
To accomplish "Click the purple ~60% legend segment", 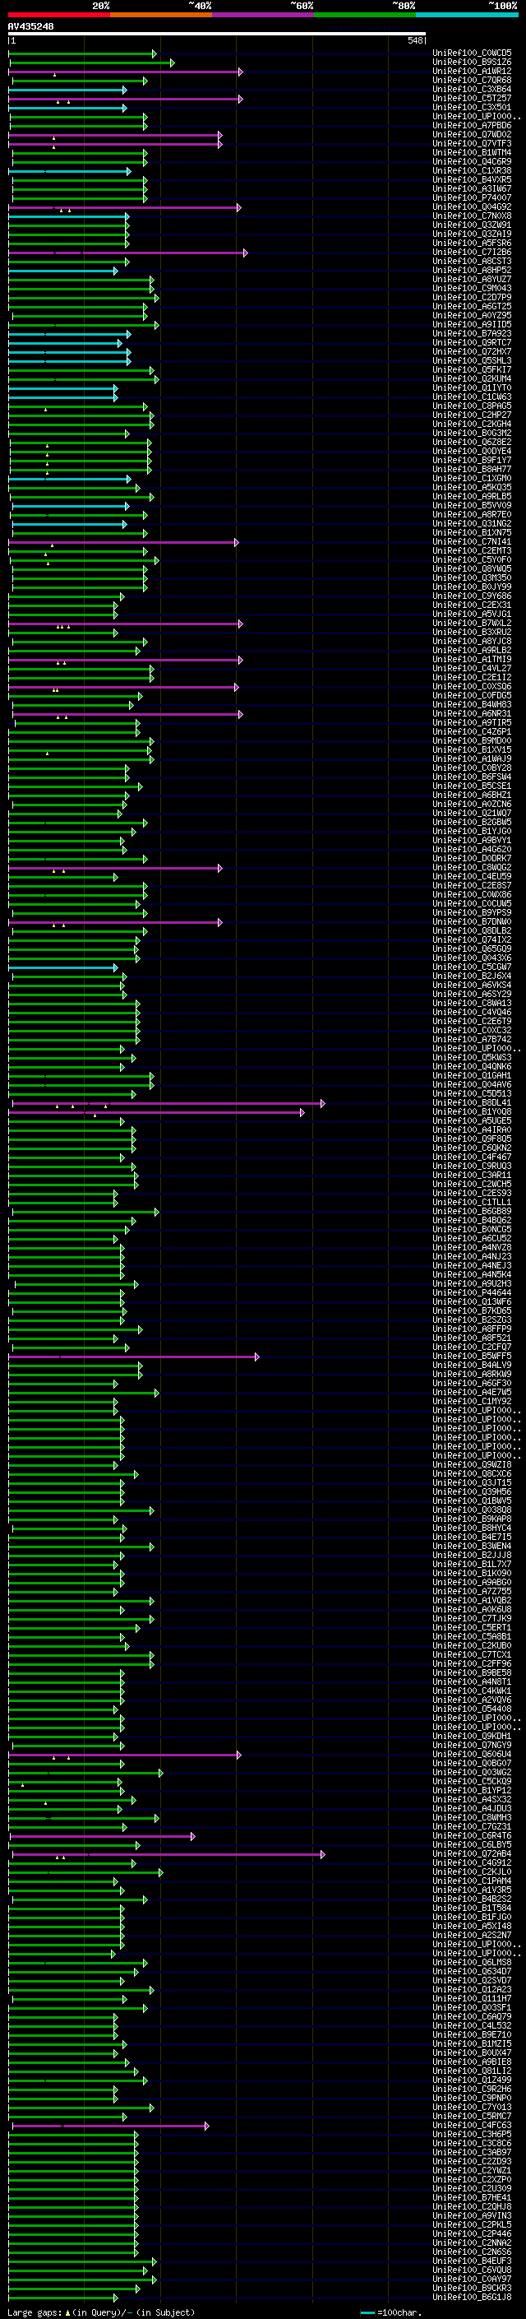I will coord(264,16).
